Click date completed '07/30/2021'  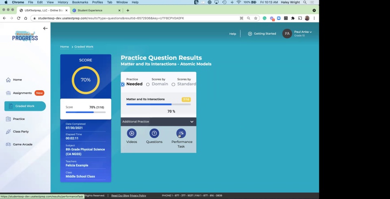(x=74, y=128)
